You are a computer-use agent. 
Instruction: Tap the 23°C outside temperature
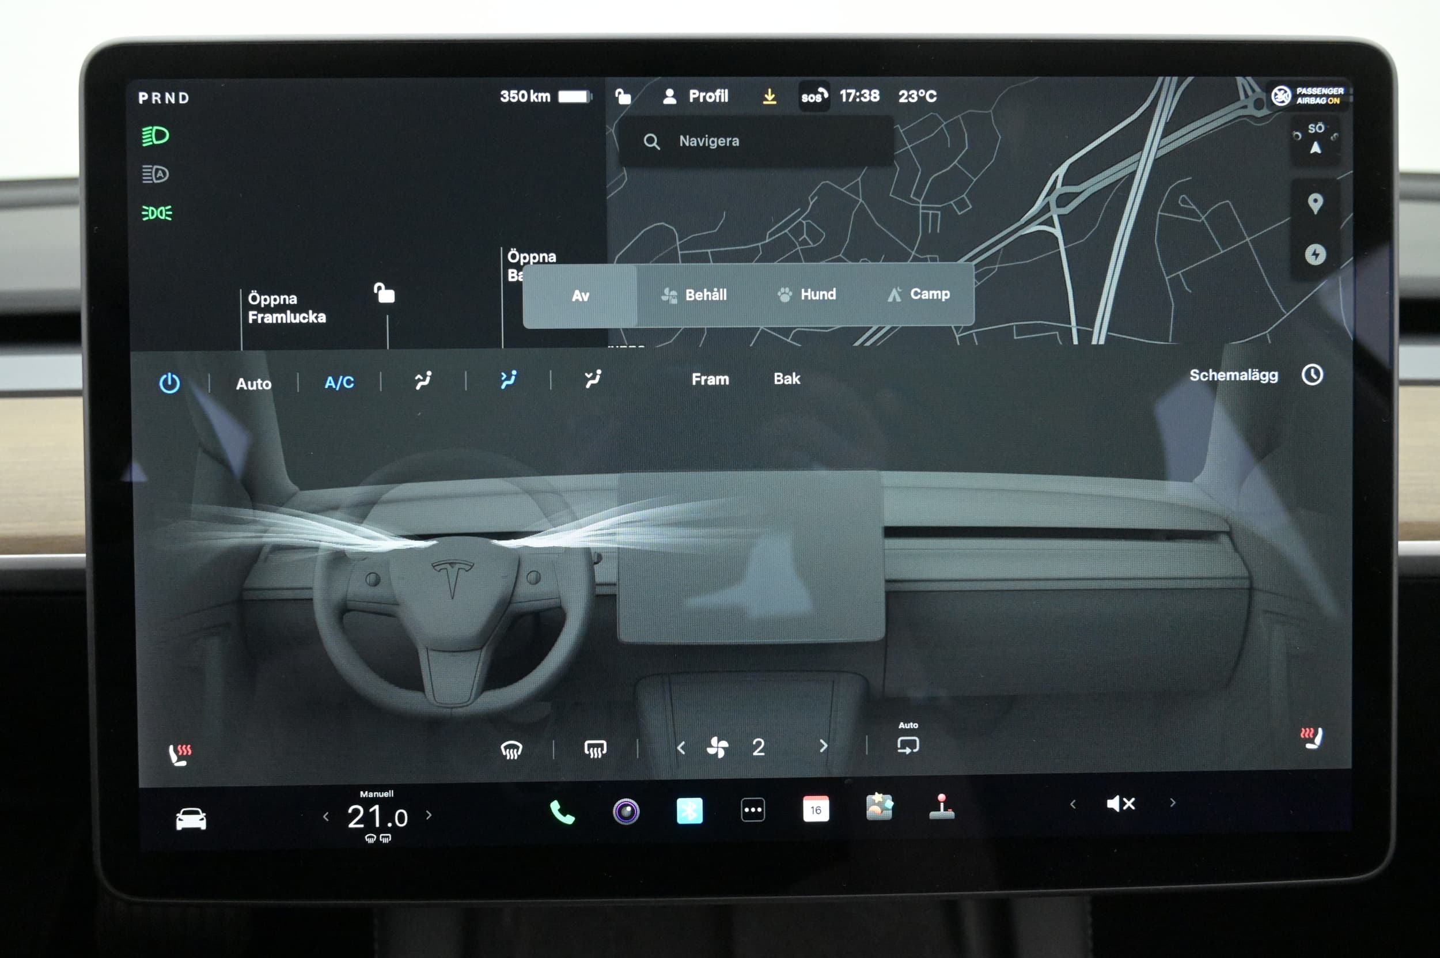pos(917,96)
